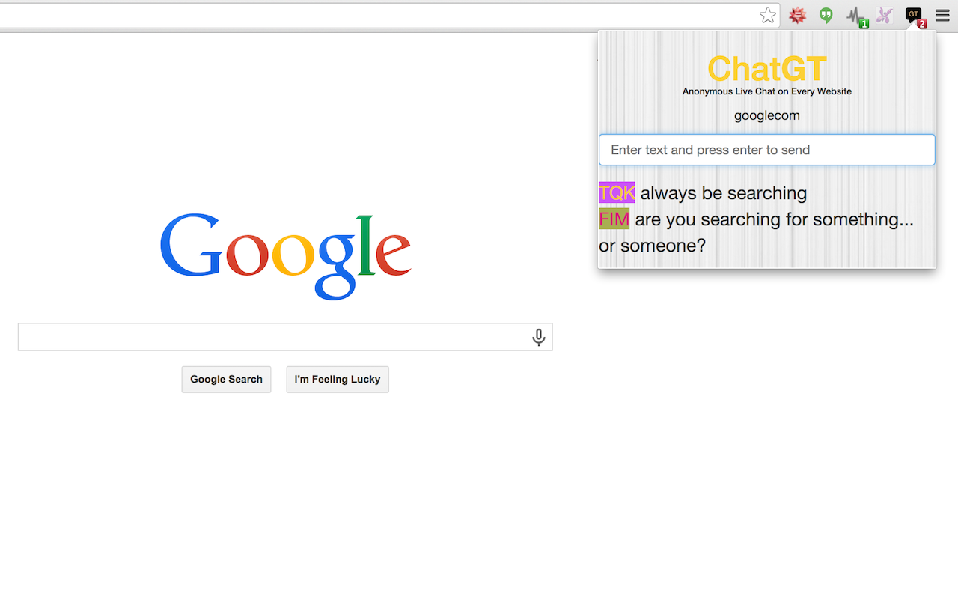958x599 pixels.
Task: Click the ChatGT title heading
Action: 767,69
